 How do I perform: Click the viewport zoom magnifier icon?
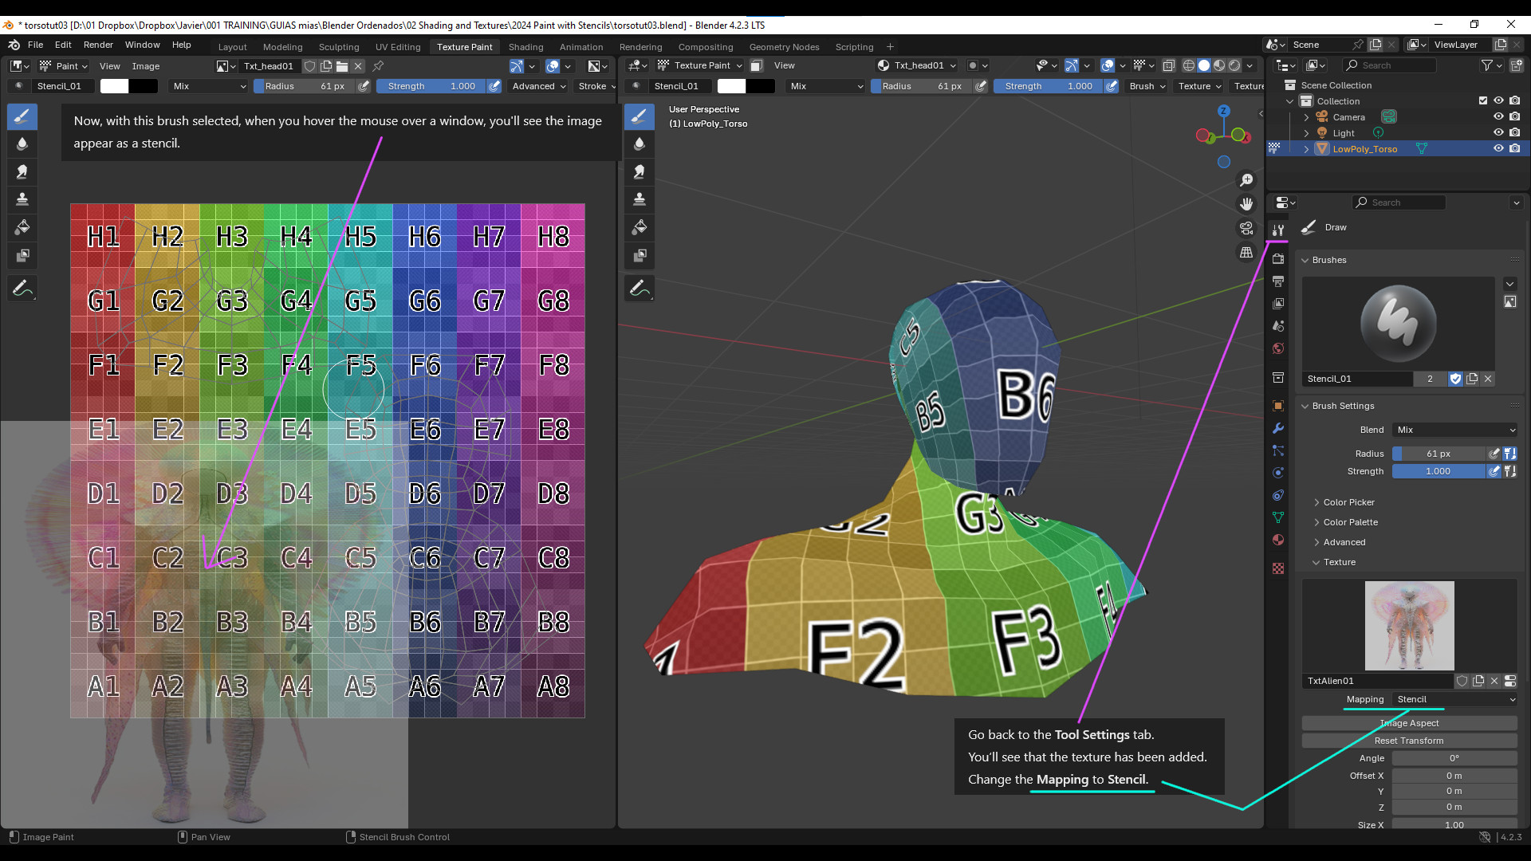pos(1246,180)
